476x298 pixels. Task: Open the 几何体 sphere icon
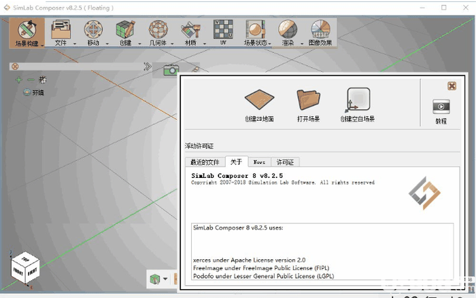(158, 29)
